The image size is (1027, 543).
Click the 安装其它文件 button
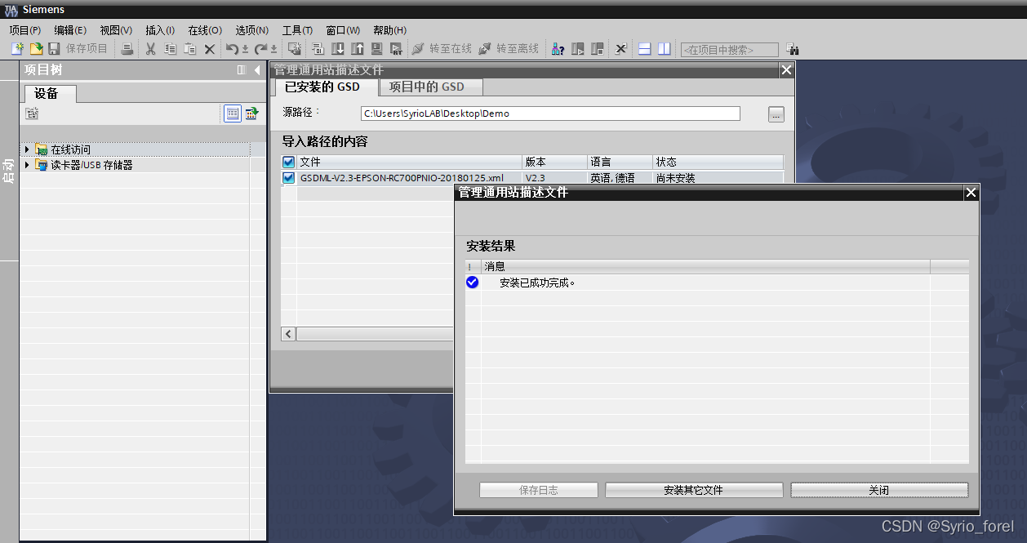694,490
